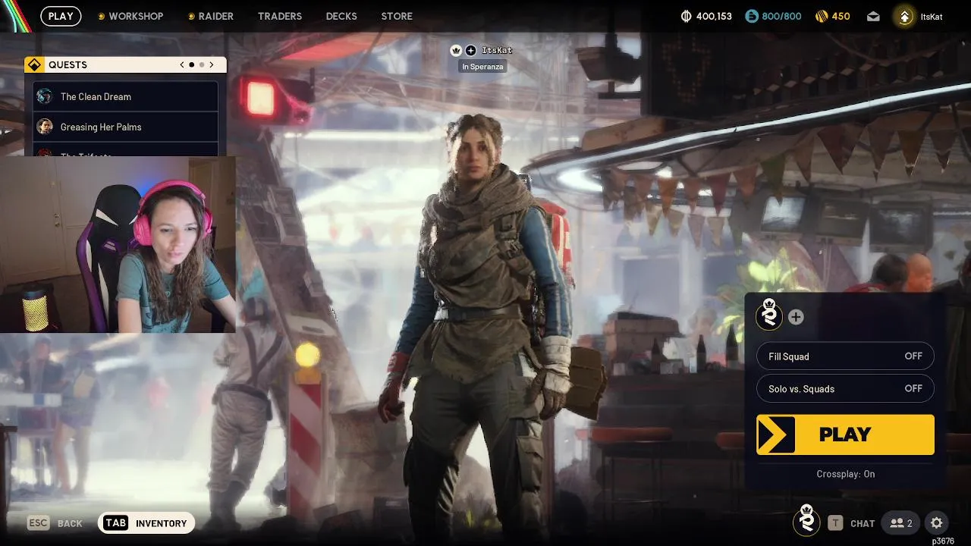Open the DECKS tab
The height and width of the screenshot is (546, 971).
(x=341, y=16)
